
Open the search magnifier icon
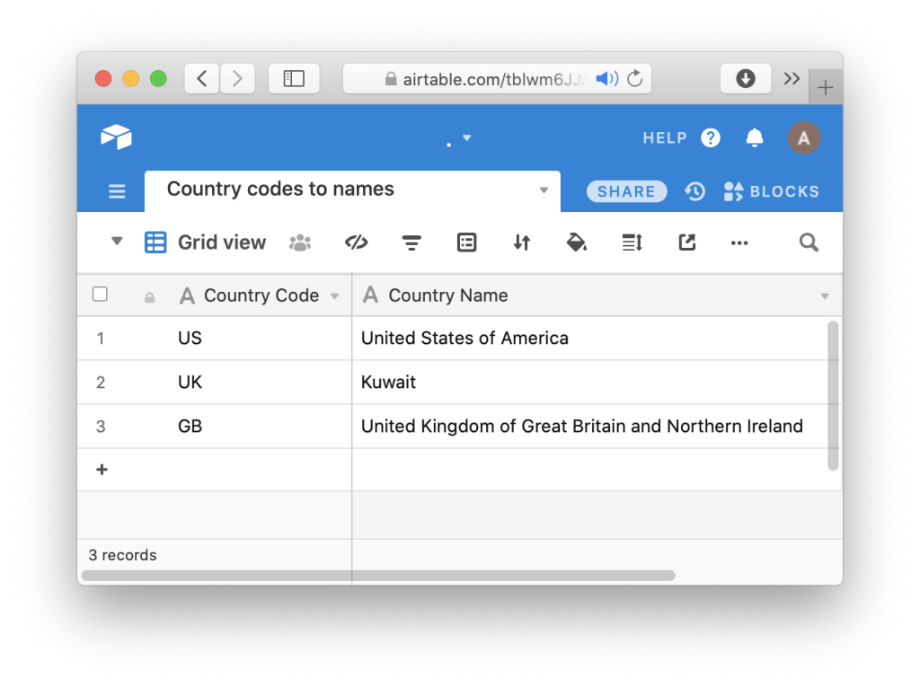pyautogui.click(x=809, y=242)
